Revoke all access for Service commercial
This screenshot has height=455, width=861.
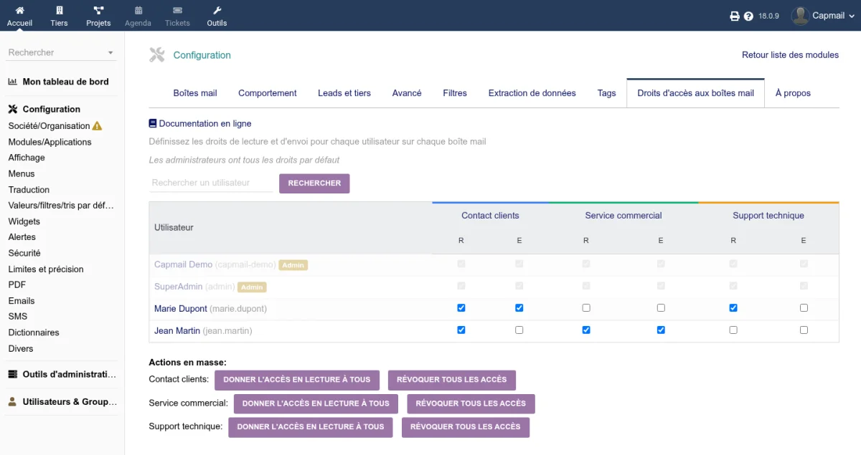pos(471,403)
